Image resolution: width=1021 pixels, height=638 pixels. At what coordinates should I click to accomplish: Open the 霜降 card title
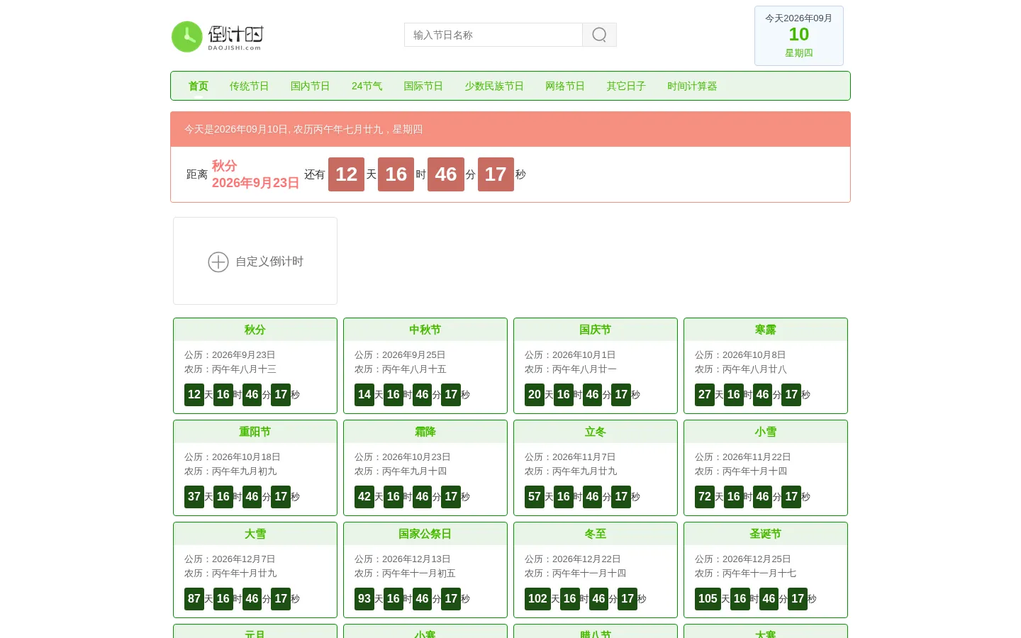(x=425, y=432)
